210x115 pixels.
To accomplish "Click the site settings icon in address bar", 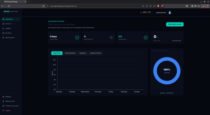I will click(48, 6).
